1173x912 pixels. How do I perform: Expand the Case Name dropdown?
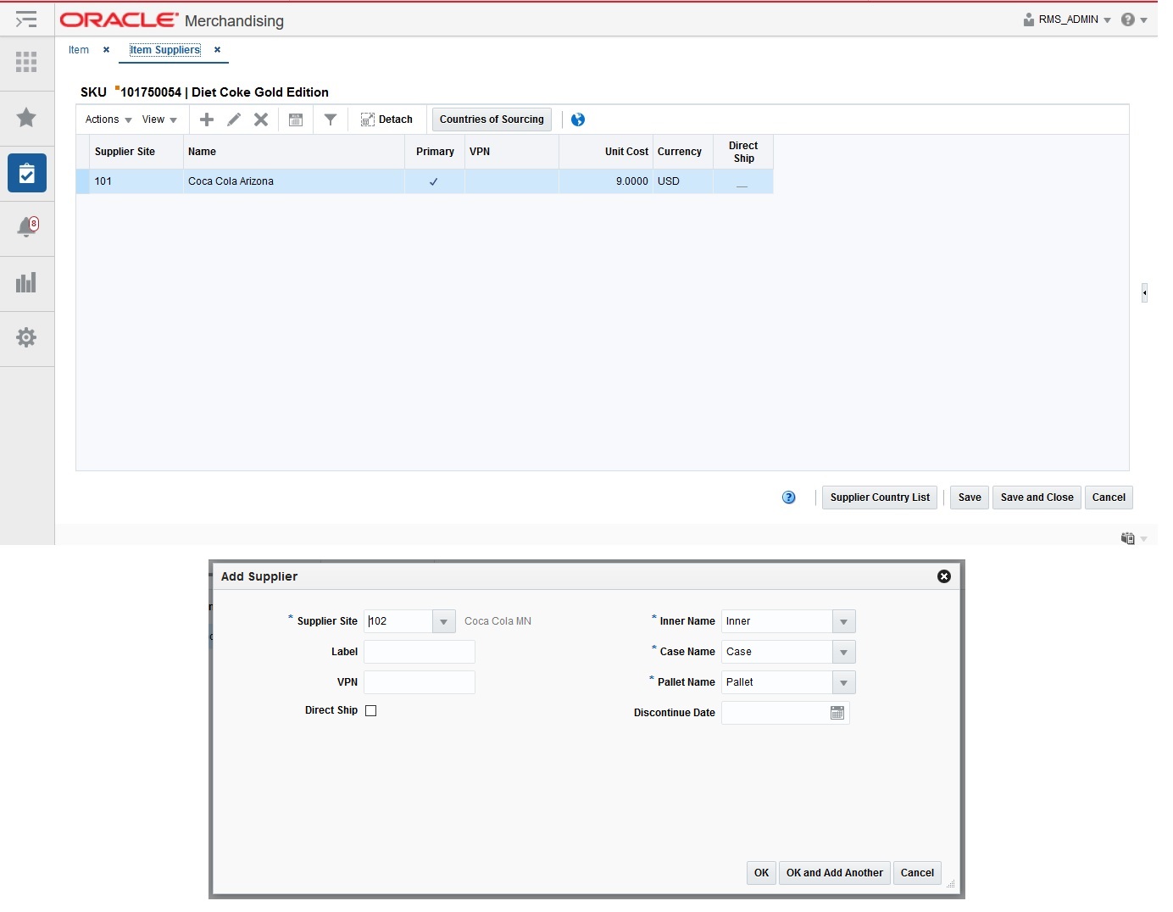[x=843, y=652]
